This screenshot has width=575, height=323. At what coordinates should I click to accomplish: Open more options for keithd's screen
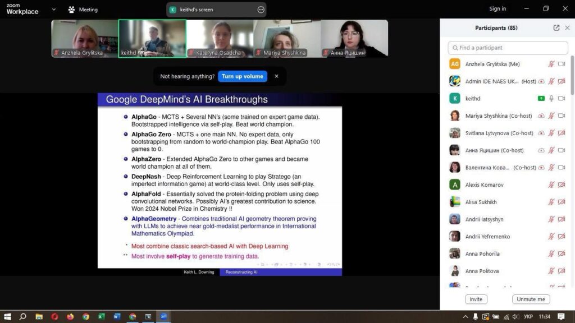point(261,10)
